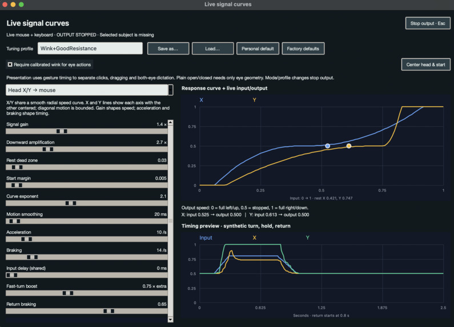Click the macOS green zoom window button
The image size is (454, 327).
tap(21, 5)
